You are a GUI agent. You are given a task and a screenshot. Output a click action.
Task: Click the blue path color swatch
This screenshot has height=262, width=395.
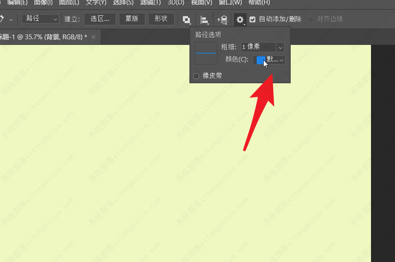(x=261, y=60)
